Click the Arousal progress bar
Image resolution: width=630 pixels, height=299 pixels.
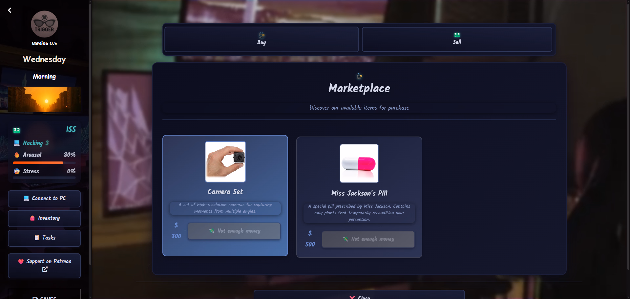click(44, 163)
